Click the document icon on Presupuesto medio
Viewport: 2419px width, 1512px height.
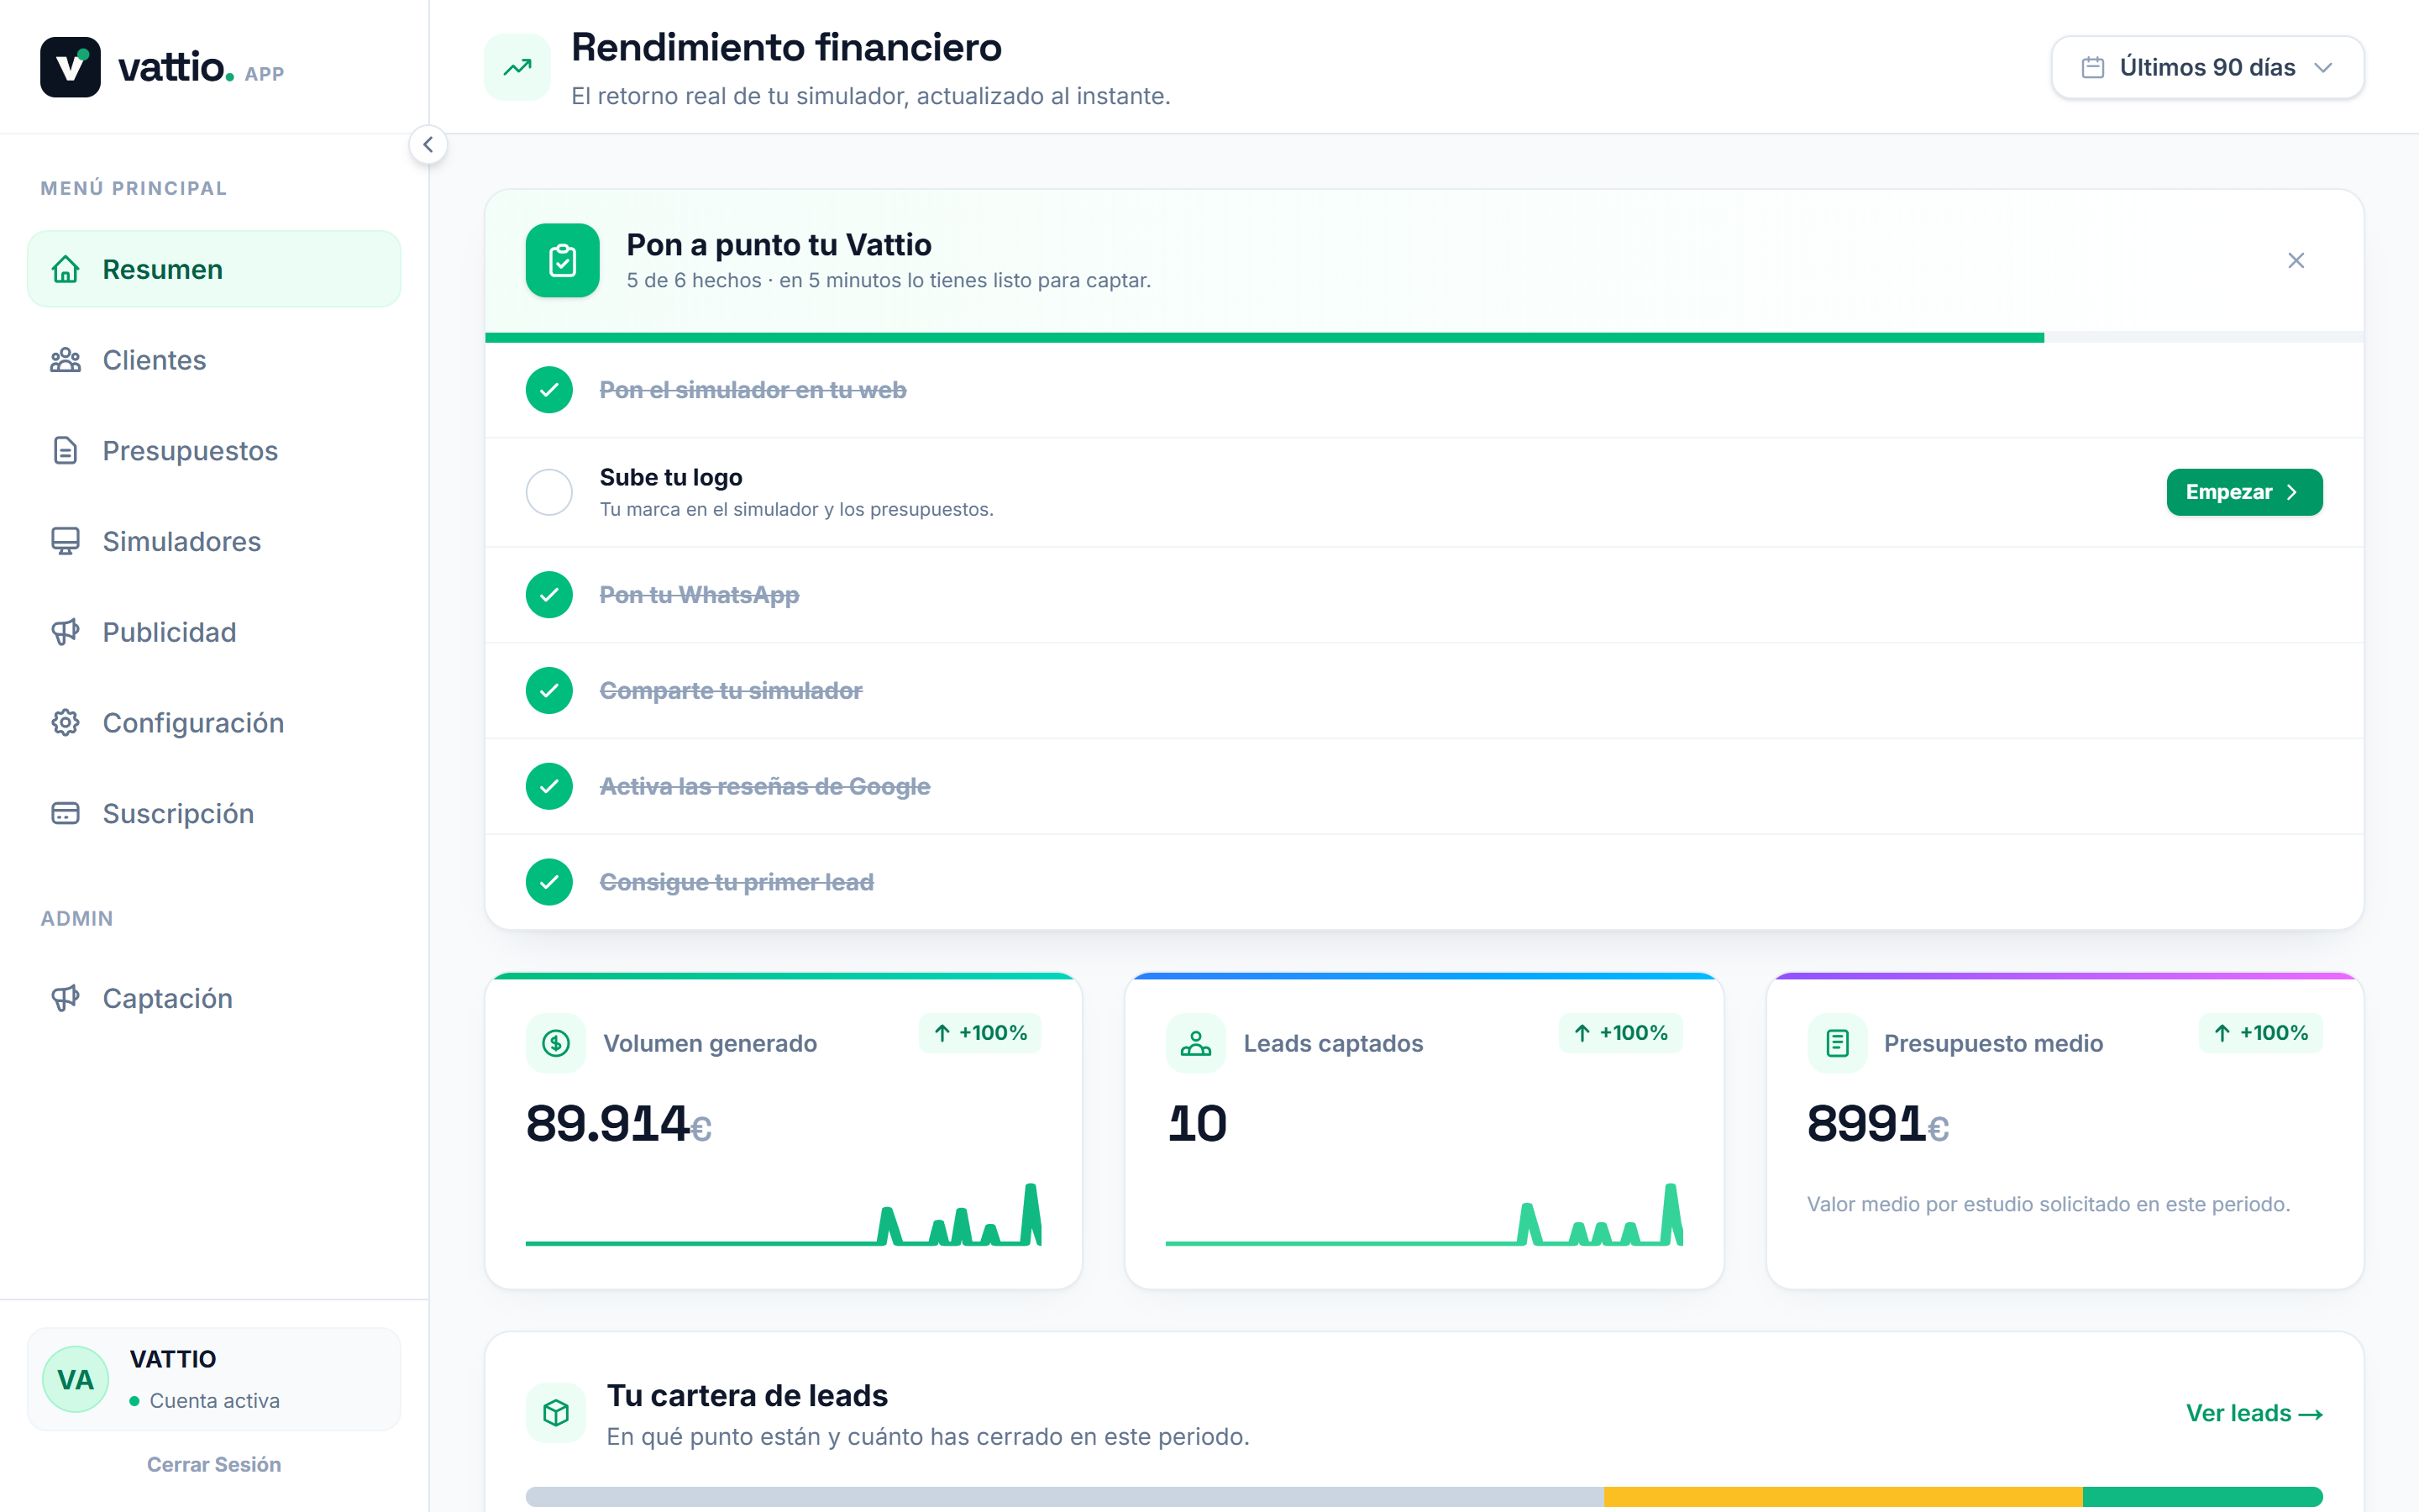(x=1837, y=1043)
